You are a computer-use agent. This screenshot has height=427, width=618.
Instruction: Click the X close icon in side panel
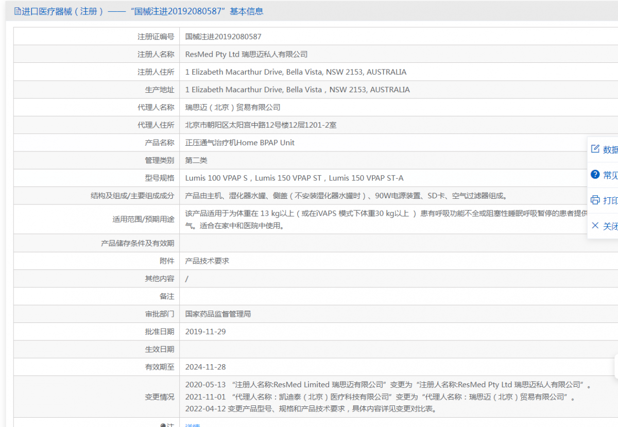(595, 226)
